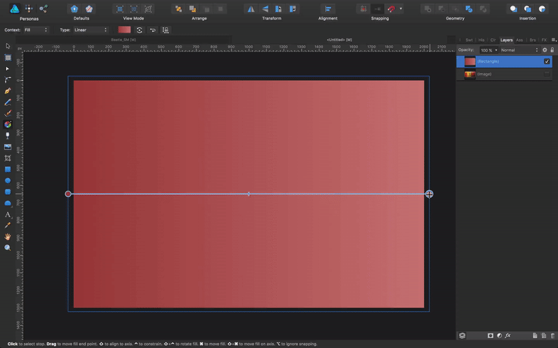Activate the Crop tool
This screenshot has height=348, width=558.
8,158
